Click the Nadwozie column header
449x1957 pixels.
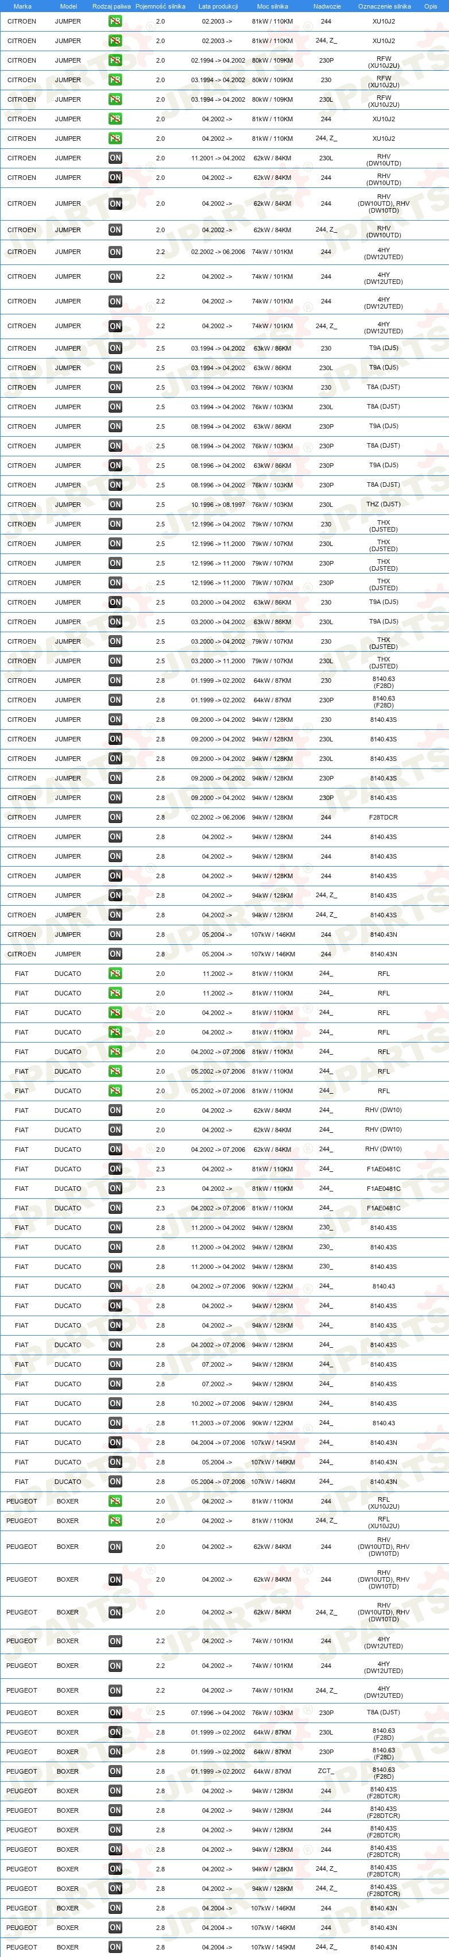327,6
